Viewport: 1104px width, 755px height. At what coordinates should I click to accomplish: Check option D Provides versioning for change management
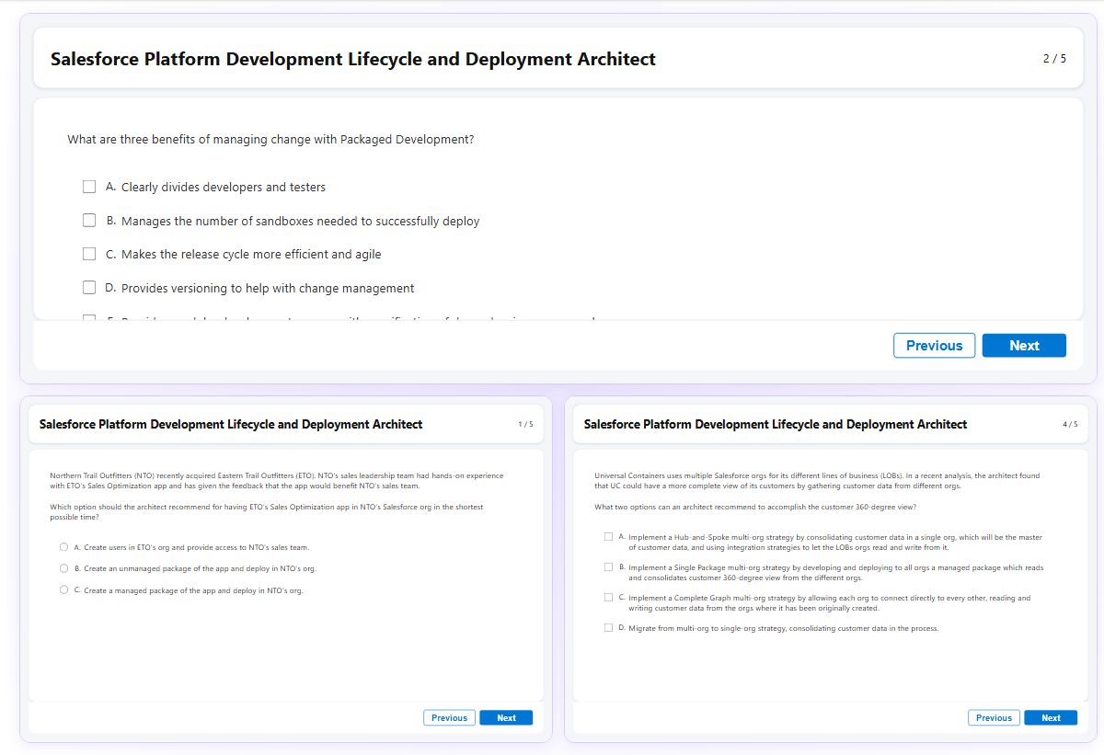coord(89,288)
